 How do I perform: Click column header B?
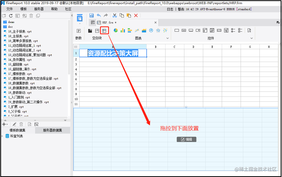(x=156, y=47)
